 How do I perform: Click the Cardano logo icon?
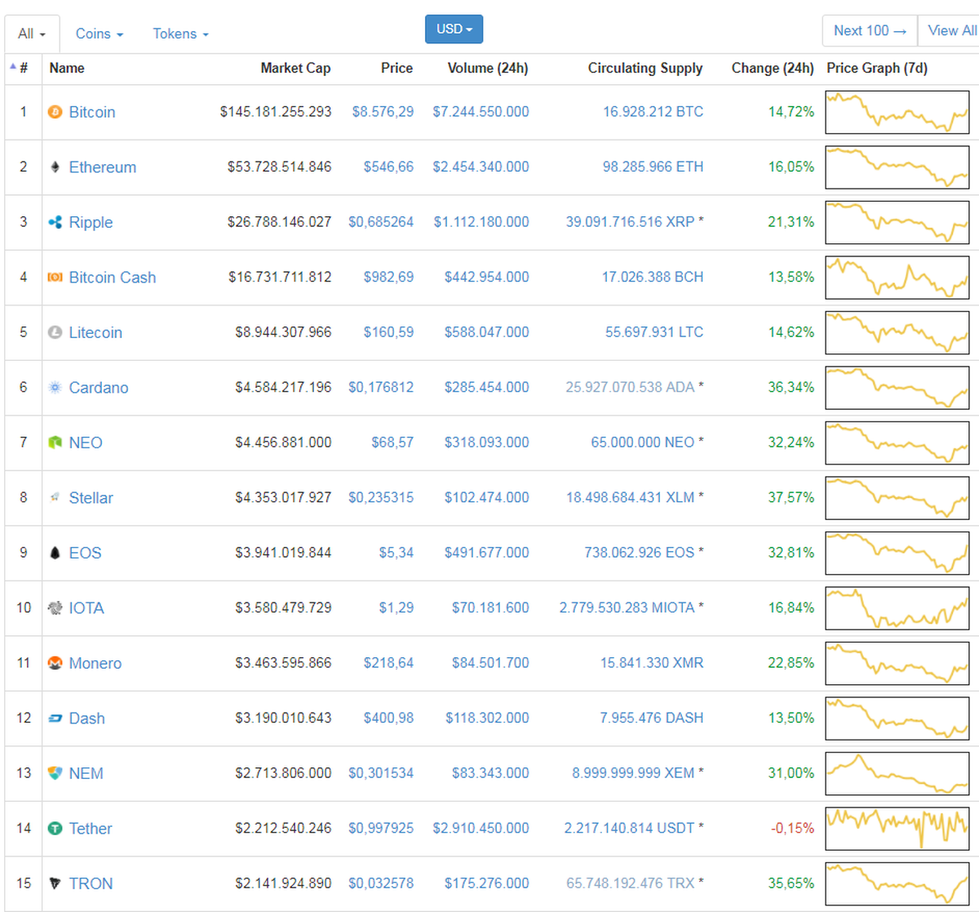pos(55,388)
